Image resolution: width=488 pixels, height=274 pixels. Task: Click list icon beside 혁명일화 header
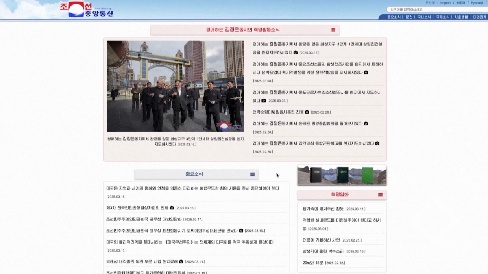(380, 195)
